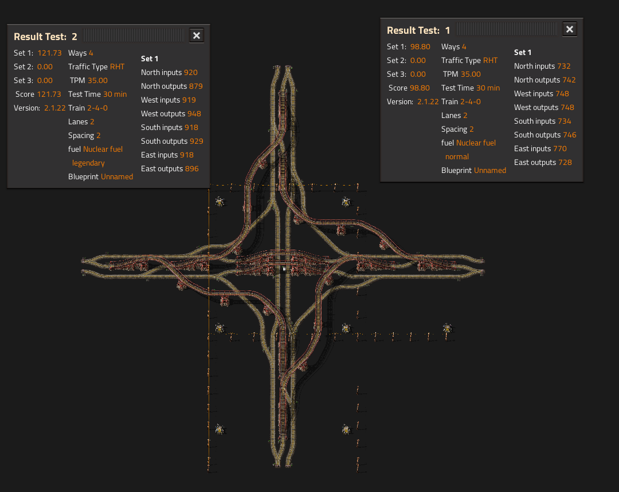
Task: Close the Result Test 2 window
Action: [x=196, y=36]
